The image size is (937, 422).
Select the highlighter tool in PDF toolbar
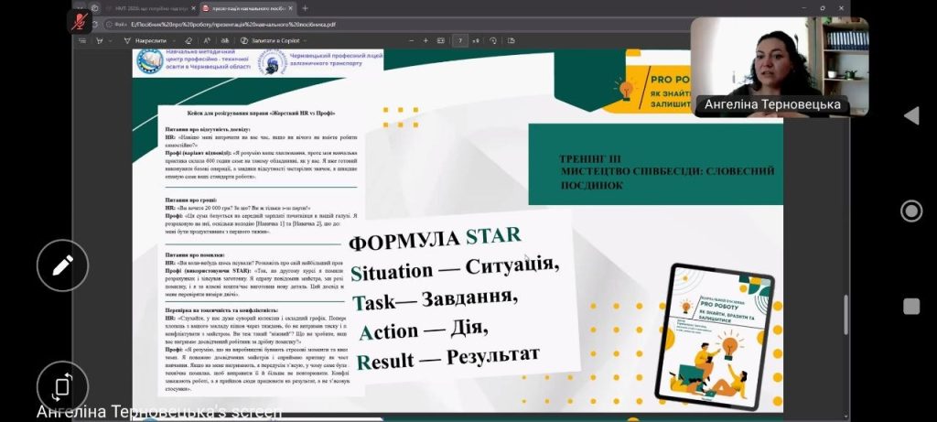(x=101, y=41)
